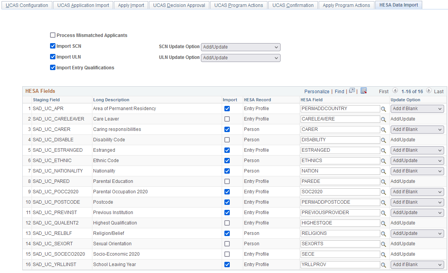Viewport: 448px width, 273px height.
Task: Download the HESA Fields grid to Excel
Action: pyautogui.click(x=364, y=90)
